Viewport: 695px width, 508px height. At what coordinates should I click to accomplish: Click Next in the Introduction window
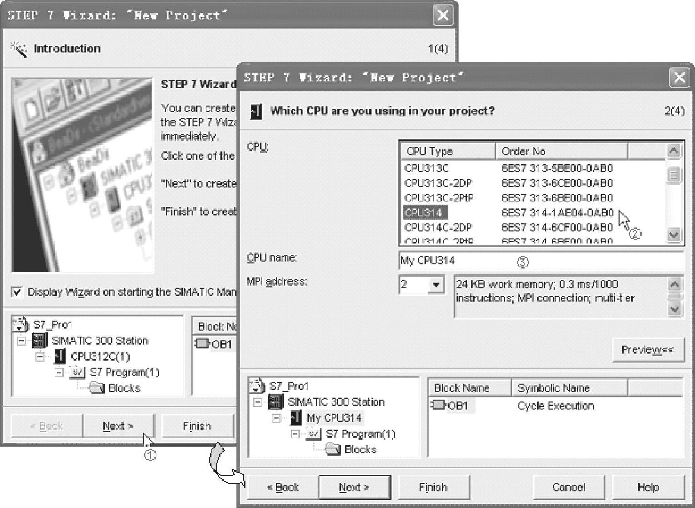click(118, 426)
